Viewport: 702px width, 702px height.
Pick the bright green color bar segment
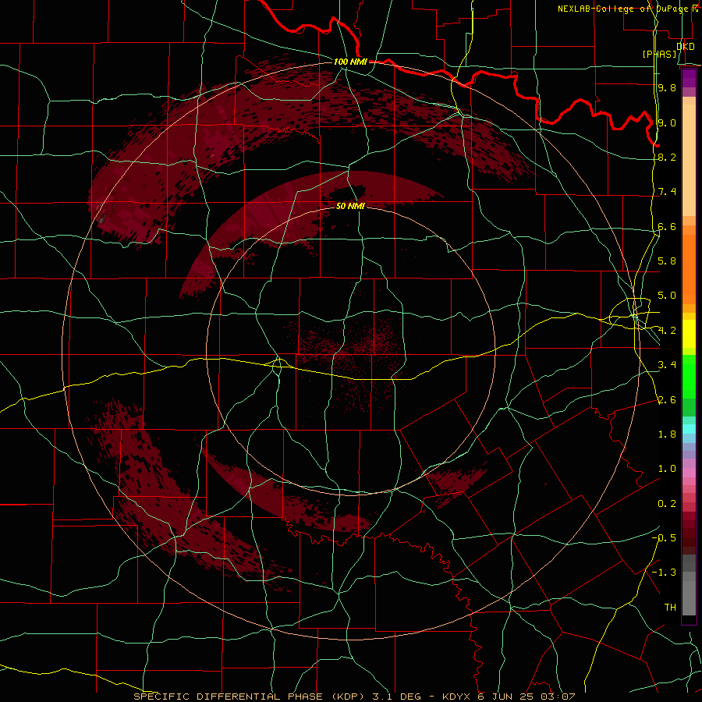click(689, 376)
